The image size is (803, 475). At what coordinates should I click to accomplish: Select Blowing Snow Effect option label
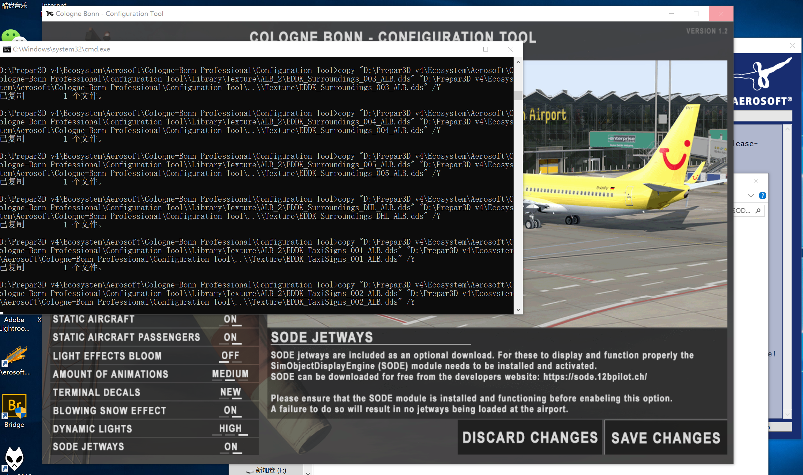click(x=109, y=411)
